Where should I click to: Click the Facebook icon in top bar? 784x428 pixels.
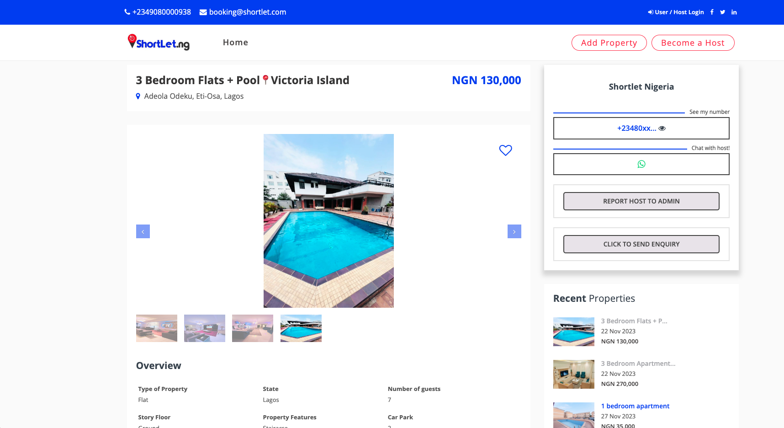pyautogui.click(x=712, y=12)
